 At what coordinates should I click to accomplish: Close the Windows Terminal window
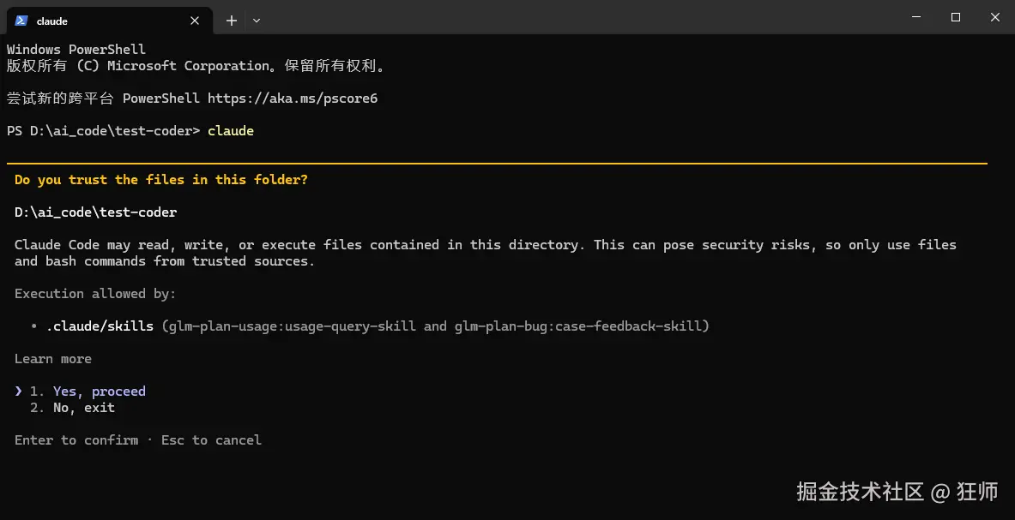(x=995, y=17)
